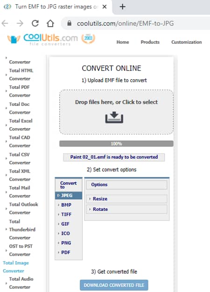Click the Drop files here upload area

(117, 112)
